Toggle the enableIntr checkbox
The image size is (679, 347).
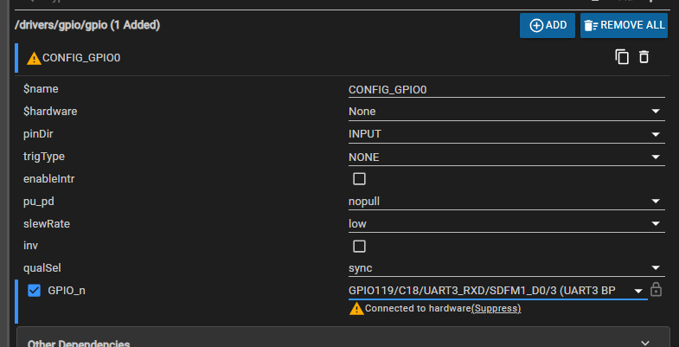coord(360,179)
